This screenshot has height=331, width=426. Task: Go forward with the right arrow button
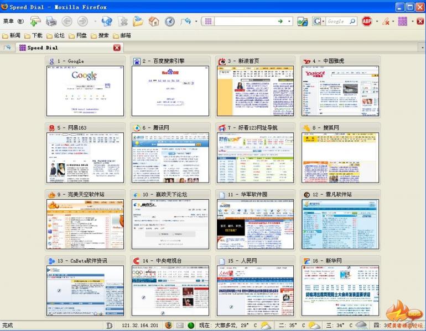[82, 21]
